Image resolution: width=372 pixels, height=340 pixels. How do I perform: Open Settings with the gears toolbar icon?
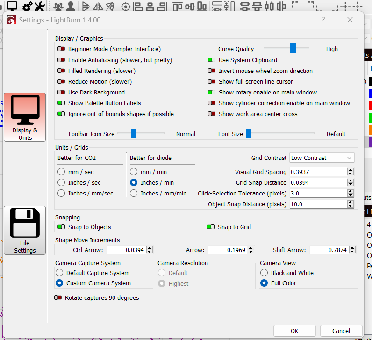[x=28, y=7]
